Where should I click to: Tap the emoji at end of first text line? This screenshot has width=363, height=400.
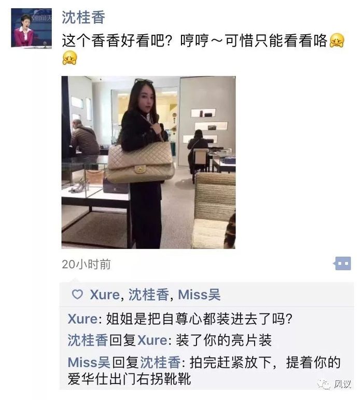point(337,40)
